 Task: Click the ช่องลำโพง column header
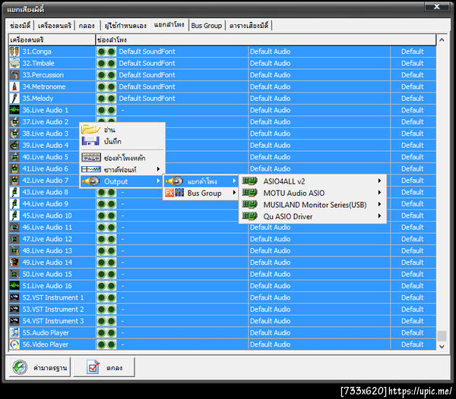point(266,39)
